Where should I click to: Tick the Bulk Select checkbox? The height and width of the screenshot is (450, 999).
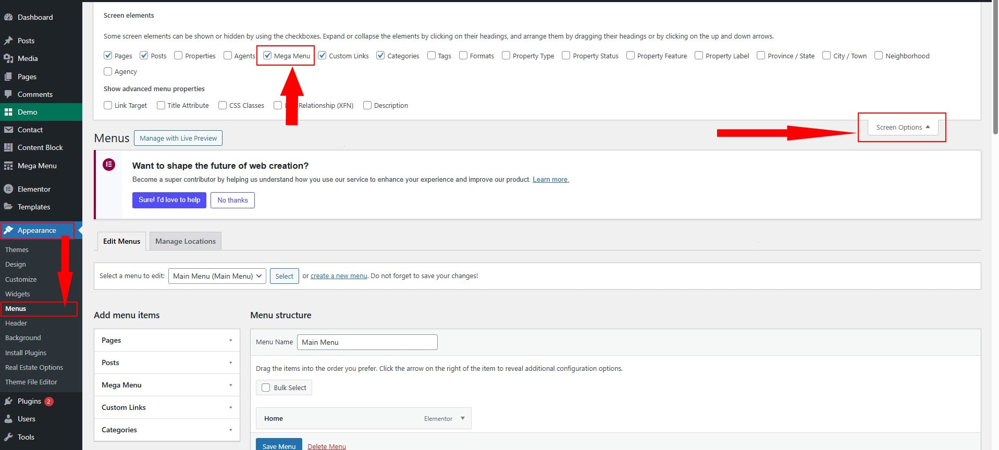(266, 387)
